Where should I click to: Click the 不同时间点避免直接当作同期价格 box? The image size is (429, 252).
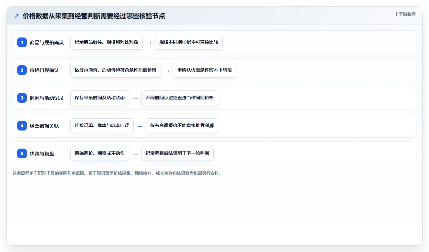(180, 98)
